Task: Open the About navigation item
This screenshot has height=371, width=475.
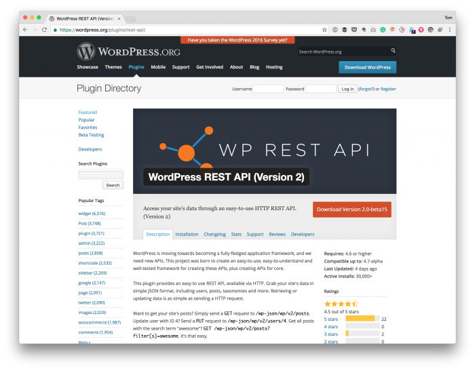Action: pyautogui.click(x=236, y=67)
